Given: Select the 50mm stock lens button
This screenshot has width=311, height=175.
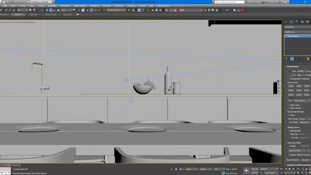Looking at the screenshot, I should point(307,90).
